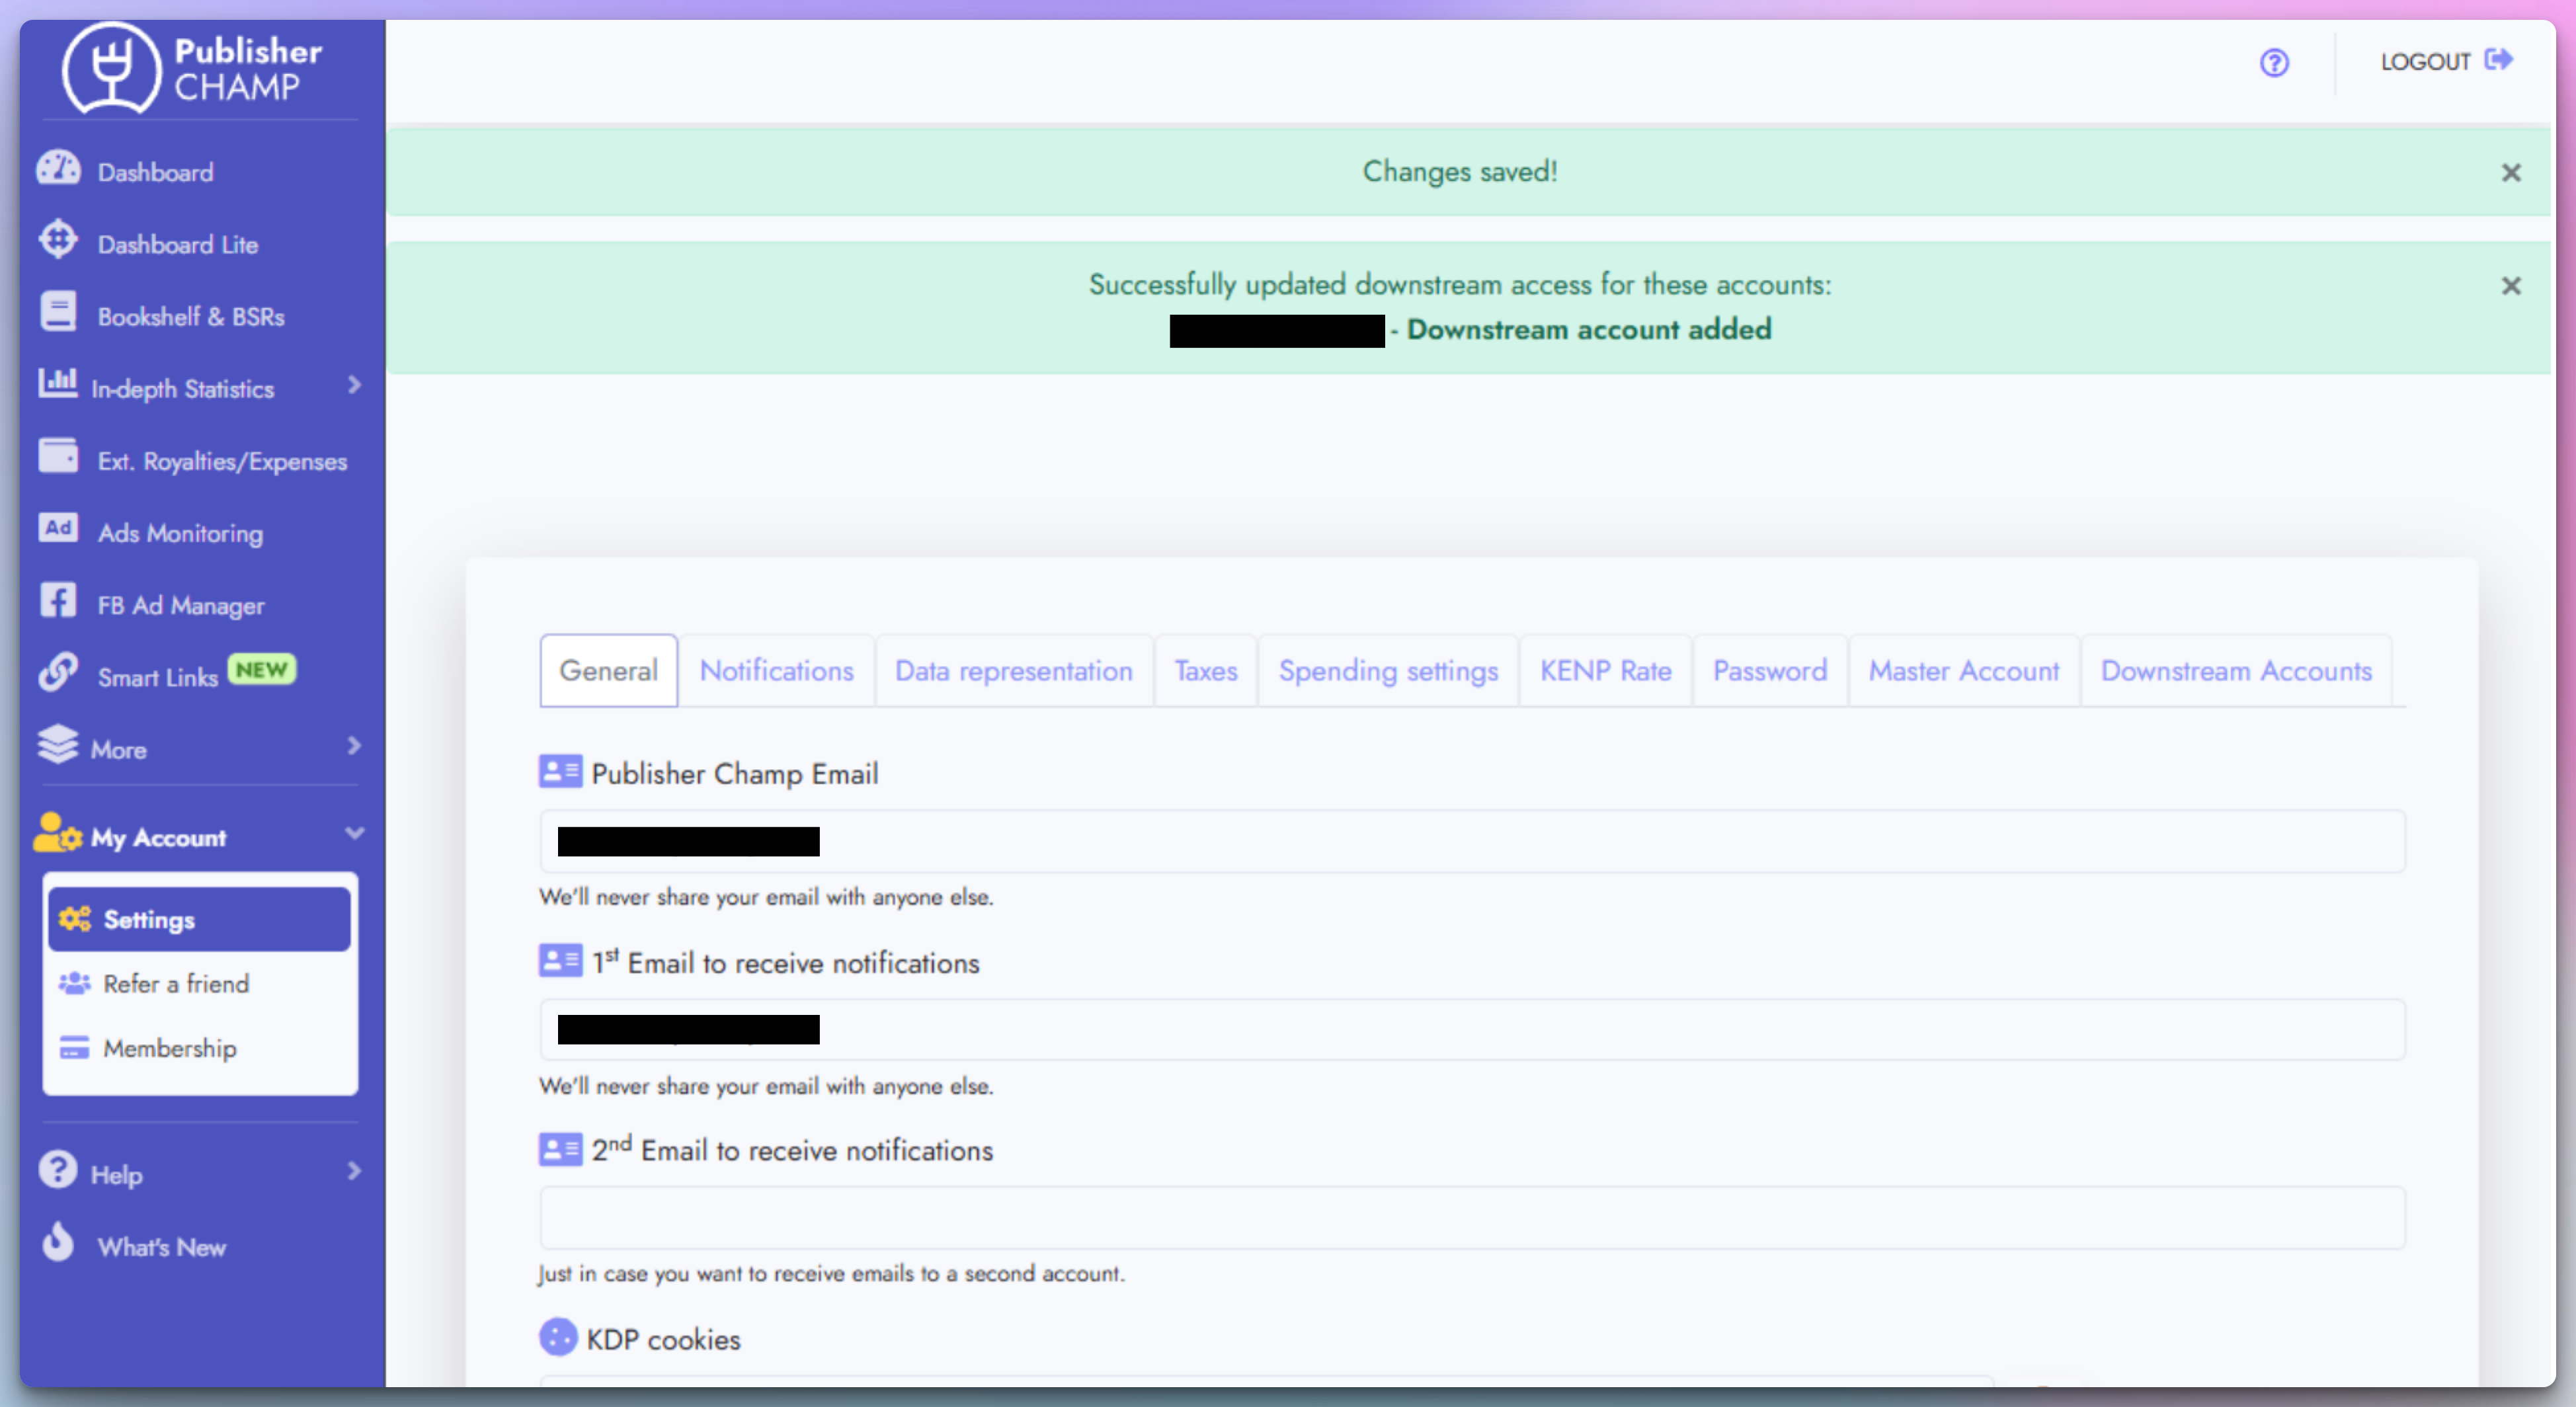Expand the More submenu chevron
This screenshot has height=1407, width=2576.
354,746
